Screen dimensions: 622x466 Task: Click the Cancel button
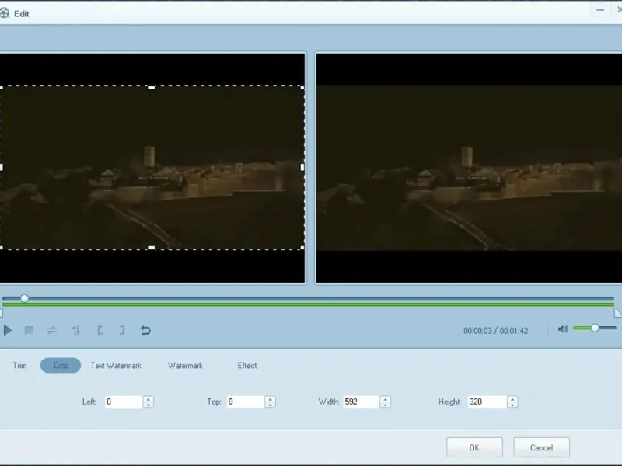[541, 447]
